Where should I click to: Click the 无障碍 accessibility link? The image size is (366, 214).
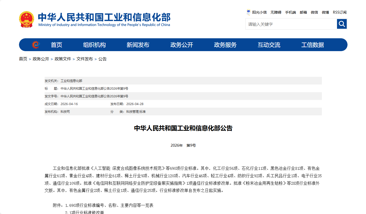point(276,12)
